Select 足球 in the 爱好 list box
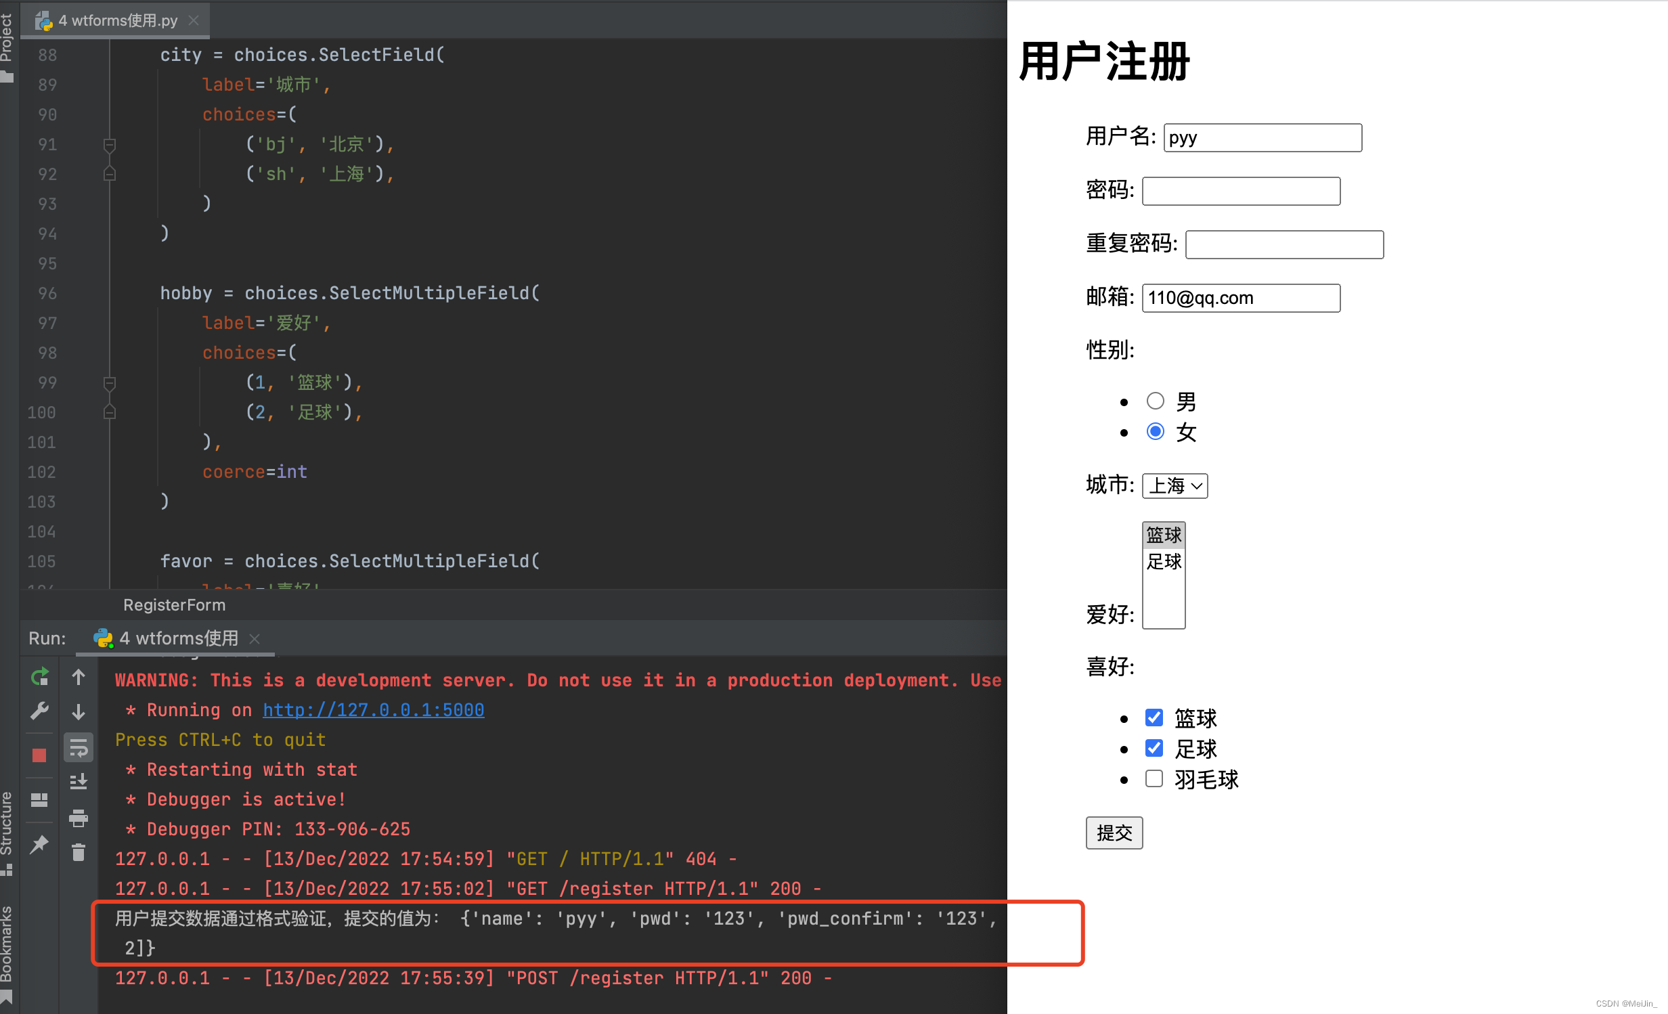Image resolution: width=1668 pixels, height=1014 pixels. click(1164, 561)
